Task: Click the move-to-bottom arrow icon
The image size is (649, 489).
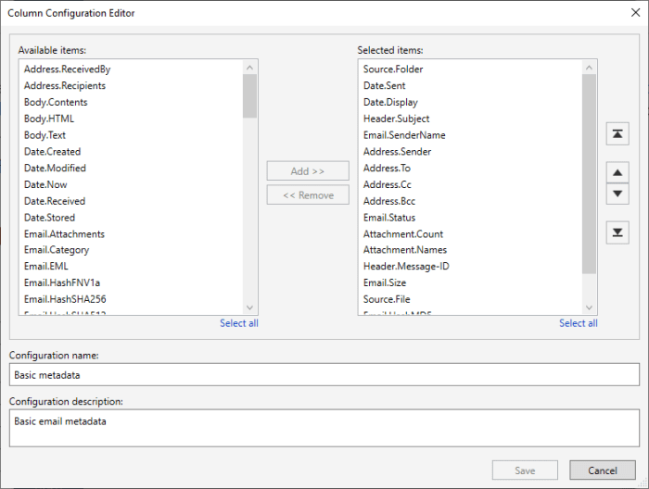Action: (617, 232)
